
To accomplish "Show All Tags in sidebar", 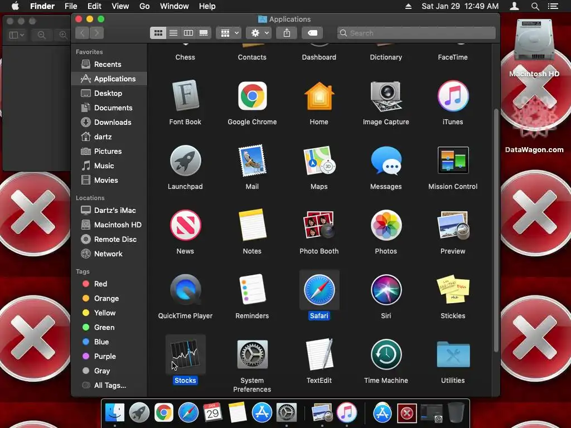I will pos(109,386).
